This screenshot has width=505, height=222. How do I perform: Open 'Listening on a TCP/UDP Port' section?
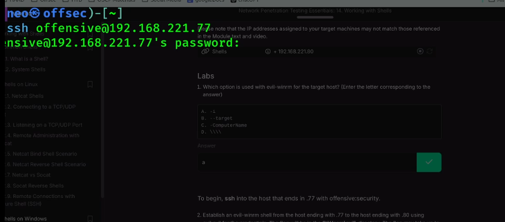pos(44,125)
